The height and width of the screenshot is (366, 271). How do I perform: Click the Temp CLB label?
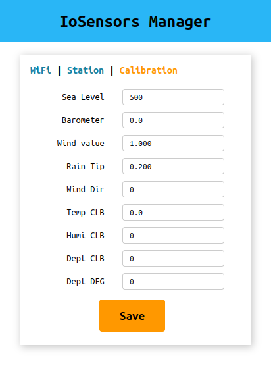pyautogui.click(x=86, y=213)
